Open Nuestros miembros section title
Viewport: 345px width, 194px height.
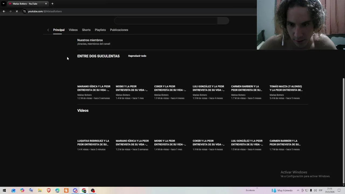coord(90,40)
